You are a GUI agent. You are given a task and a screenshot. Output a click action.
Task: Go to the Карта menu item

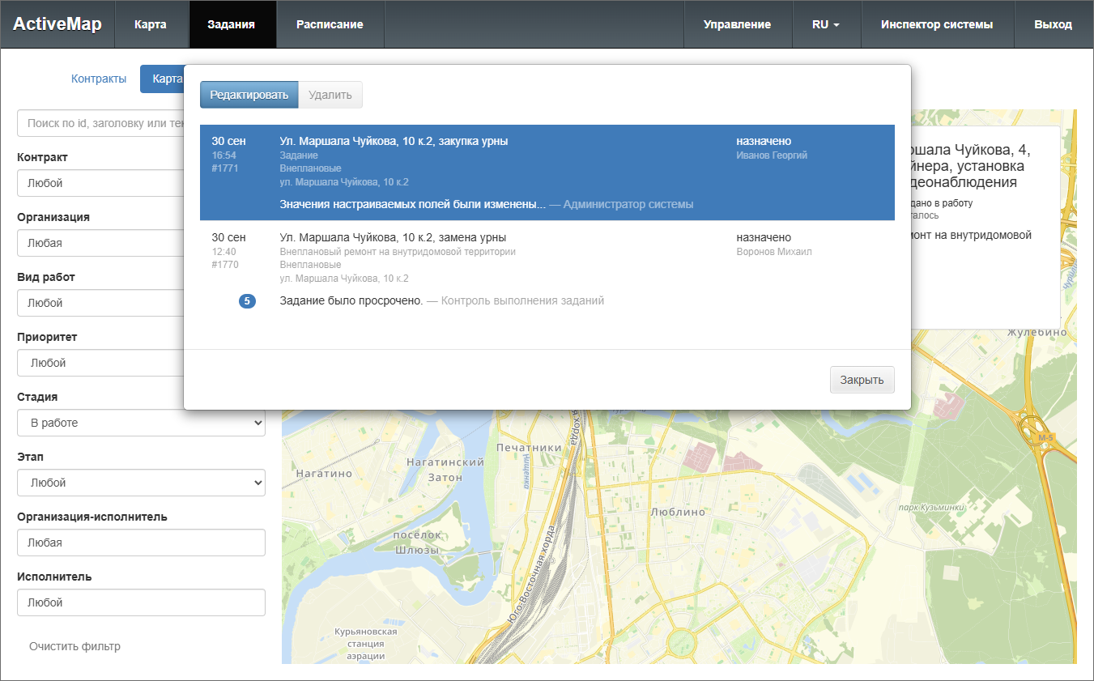pos(151,24)
